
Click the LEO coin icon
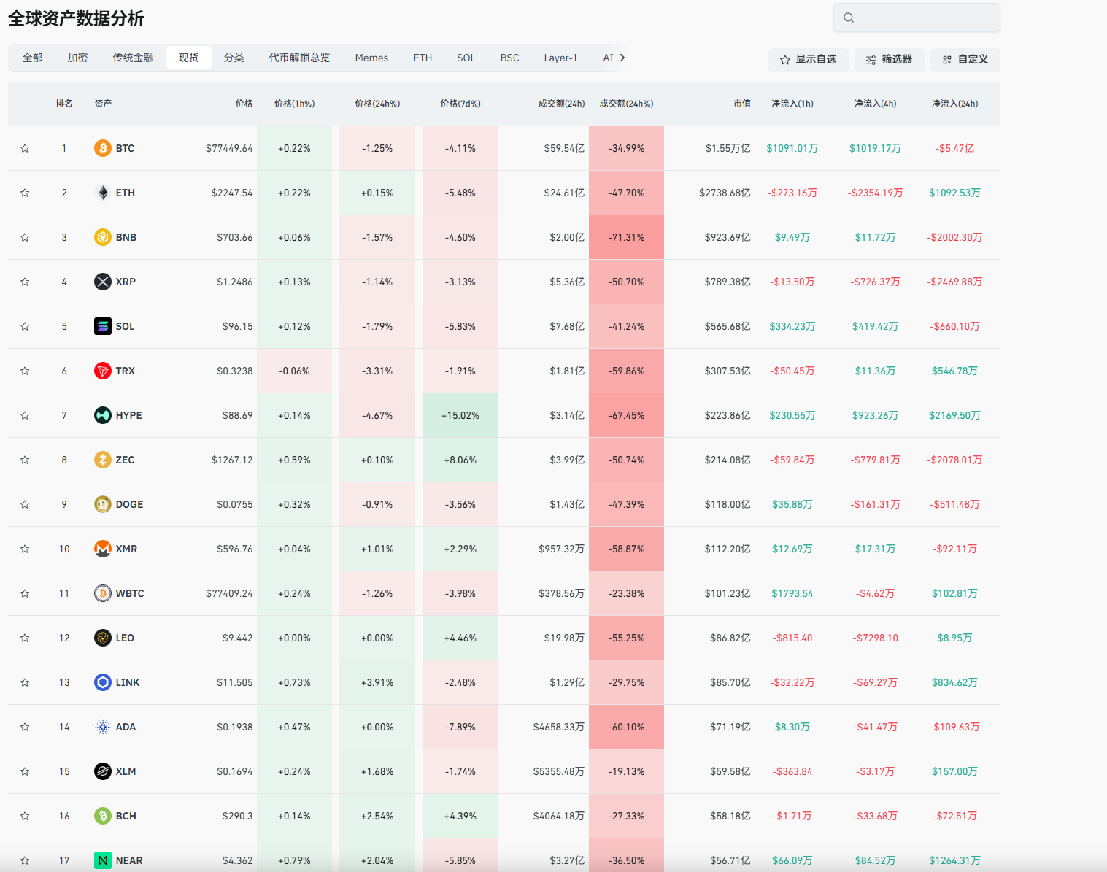pos(103,638)
